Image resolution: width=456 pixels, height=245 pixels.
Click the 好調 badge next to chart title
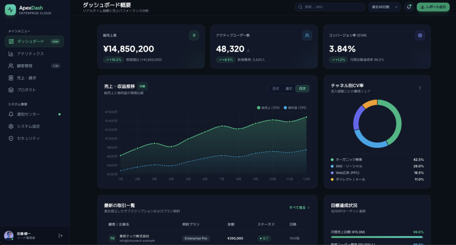[142, 86]
